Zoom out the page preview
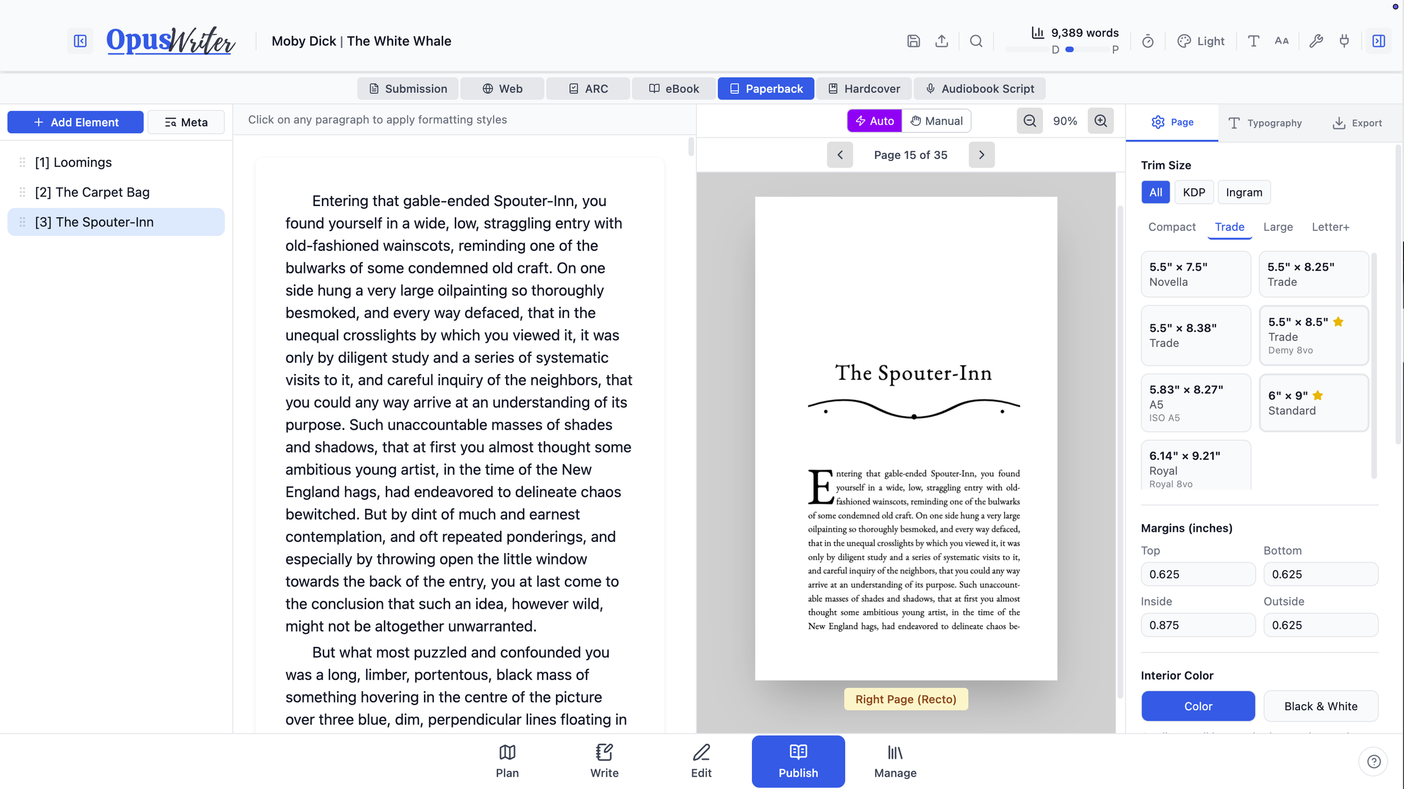The width and height of the screenshot is (1404, 789). tap(1029, 121)
